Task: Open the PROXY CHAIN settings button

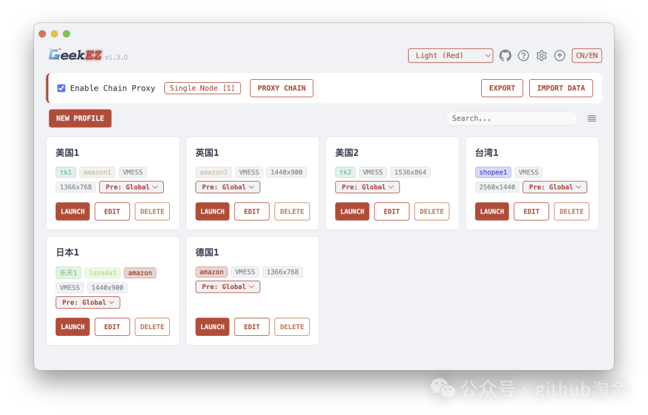Action: click(x=281, y=88)
